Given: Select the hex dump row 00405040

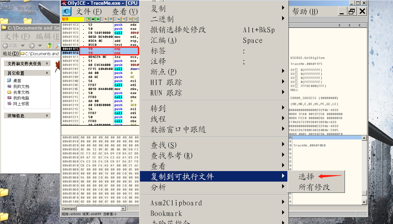Looking at the screenshot, I should (x=100, y=154).
